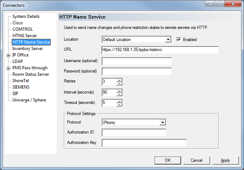Expand the IP Office node

pyautogui.click(x=8, y=55)
